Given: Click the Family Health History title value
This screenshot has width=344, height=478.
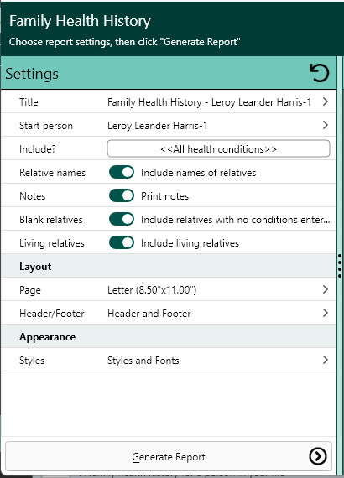Looking at the screenshot, I should 209,102.
